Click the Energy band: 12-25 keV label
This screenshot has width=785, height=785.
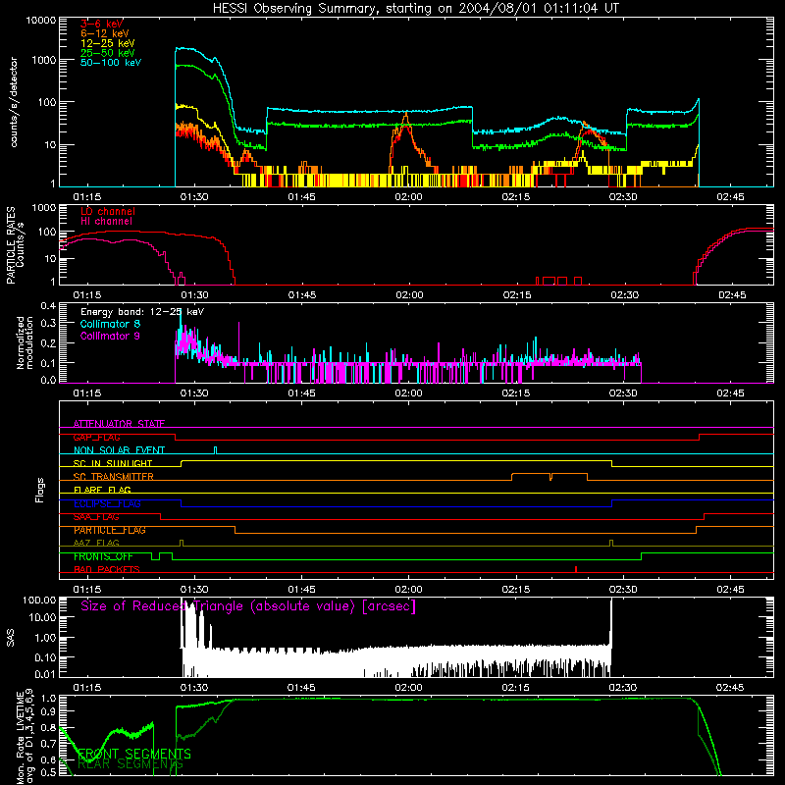[x=142, y=312]
